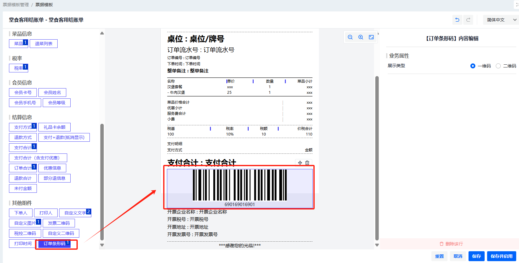
Task: Click the 订单条形码 component button
Action: [x=55, y=244]
